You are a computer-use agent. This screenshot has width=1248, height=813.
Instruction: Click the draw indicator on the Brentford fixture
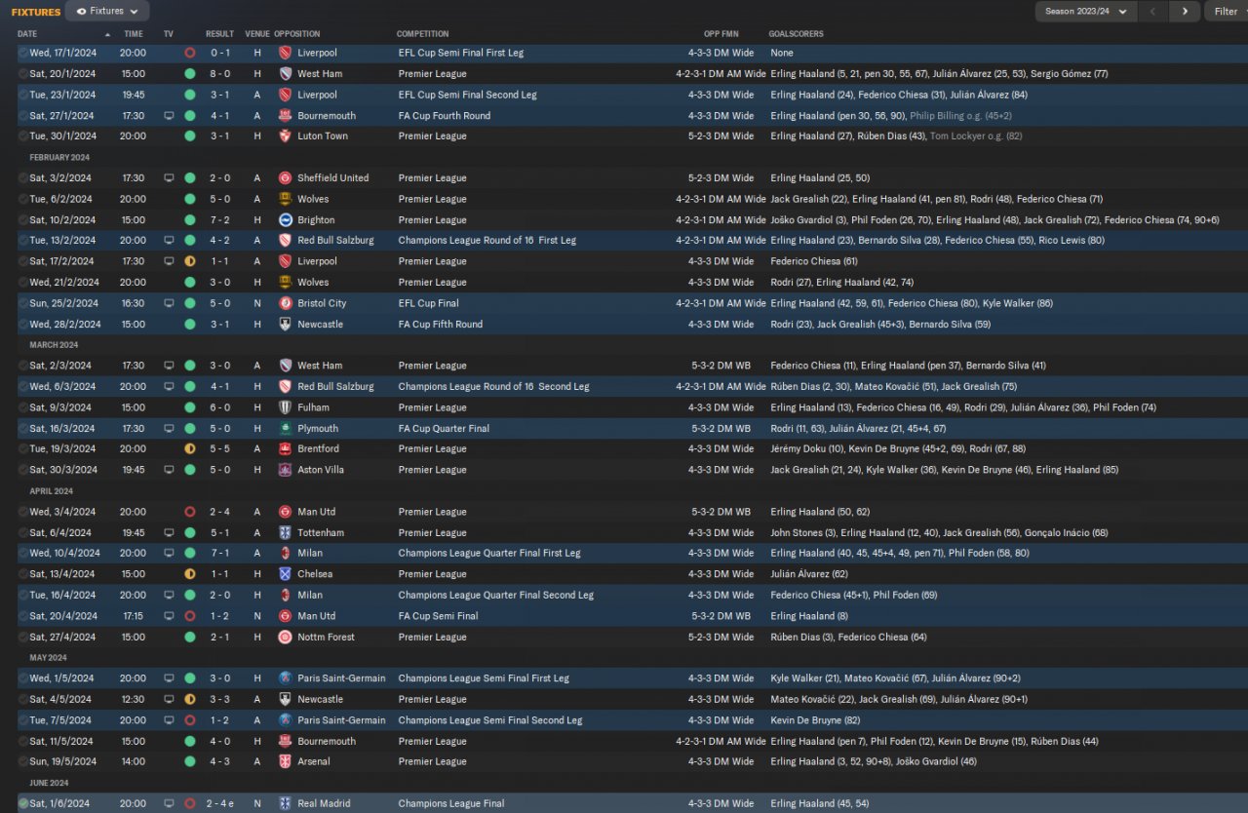(x=189, y=449)
